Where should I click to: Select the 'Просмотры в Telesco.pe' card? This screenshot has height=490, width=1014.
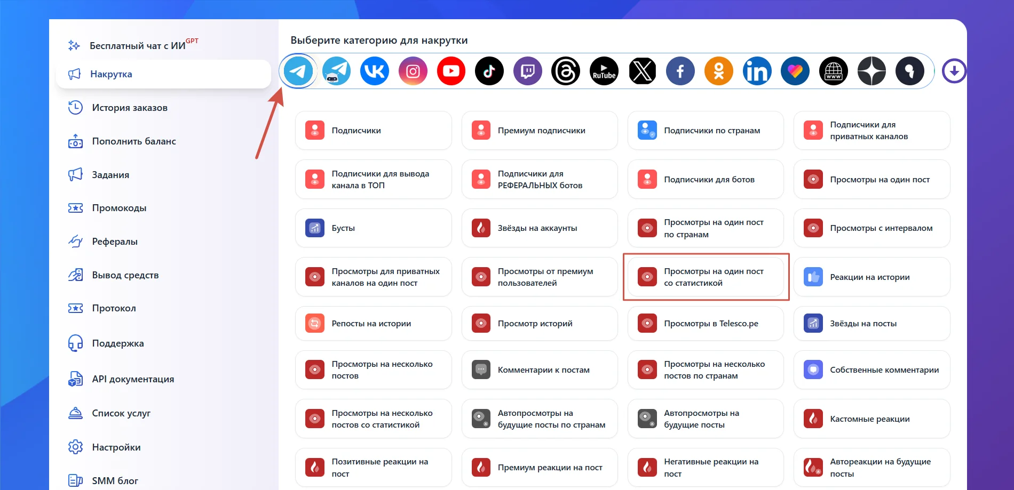706,324
